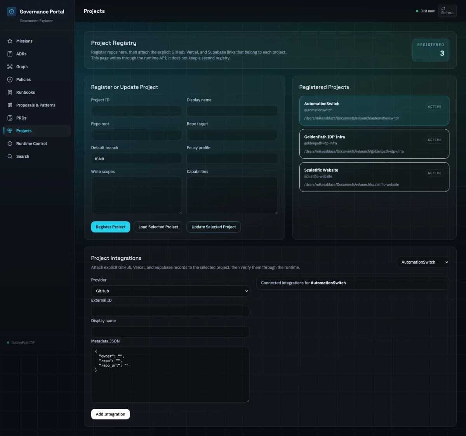Open the AutomationSwitch project selector dropdown
This screenshot has width=466, height=436.
click(423, 262)
